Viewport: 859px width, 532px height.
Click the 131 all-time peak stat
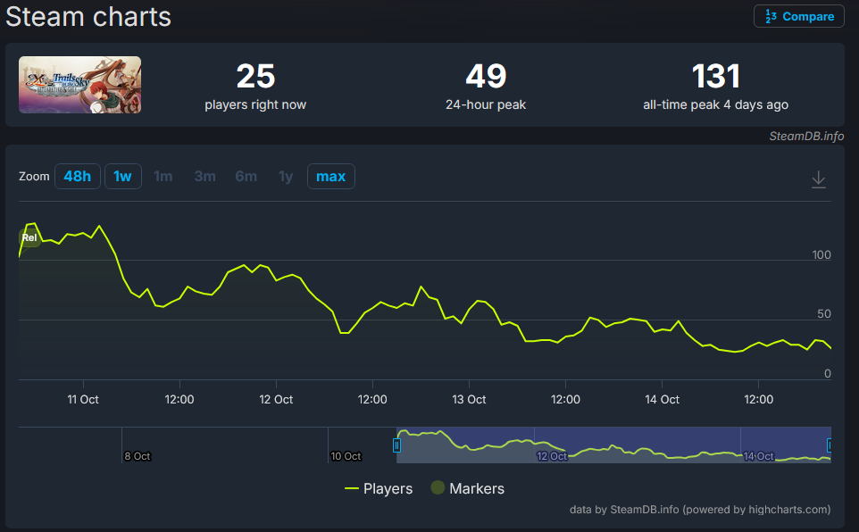pyautogui.click(x=715, y=86)
